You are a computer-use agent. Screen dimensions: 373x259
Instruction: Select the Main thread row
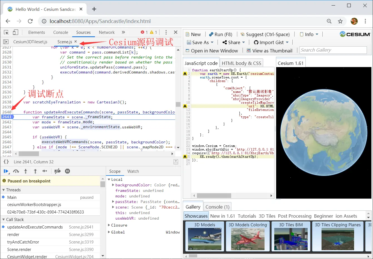point(50,197)
